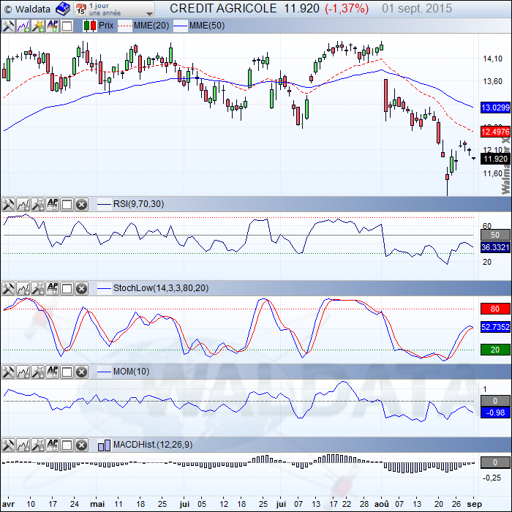Toggle maximize square in RSI panel

(x=67, y=205)
